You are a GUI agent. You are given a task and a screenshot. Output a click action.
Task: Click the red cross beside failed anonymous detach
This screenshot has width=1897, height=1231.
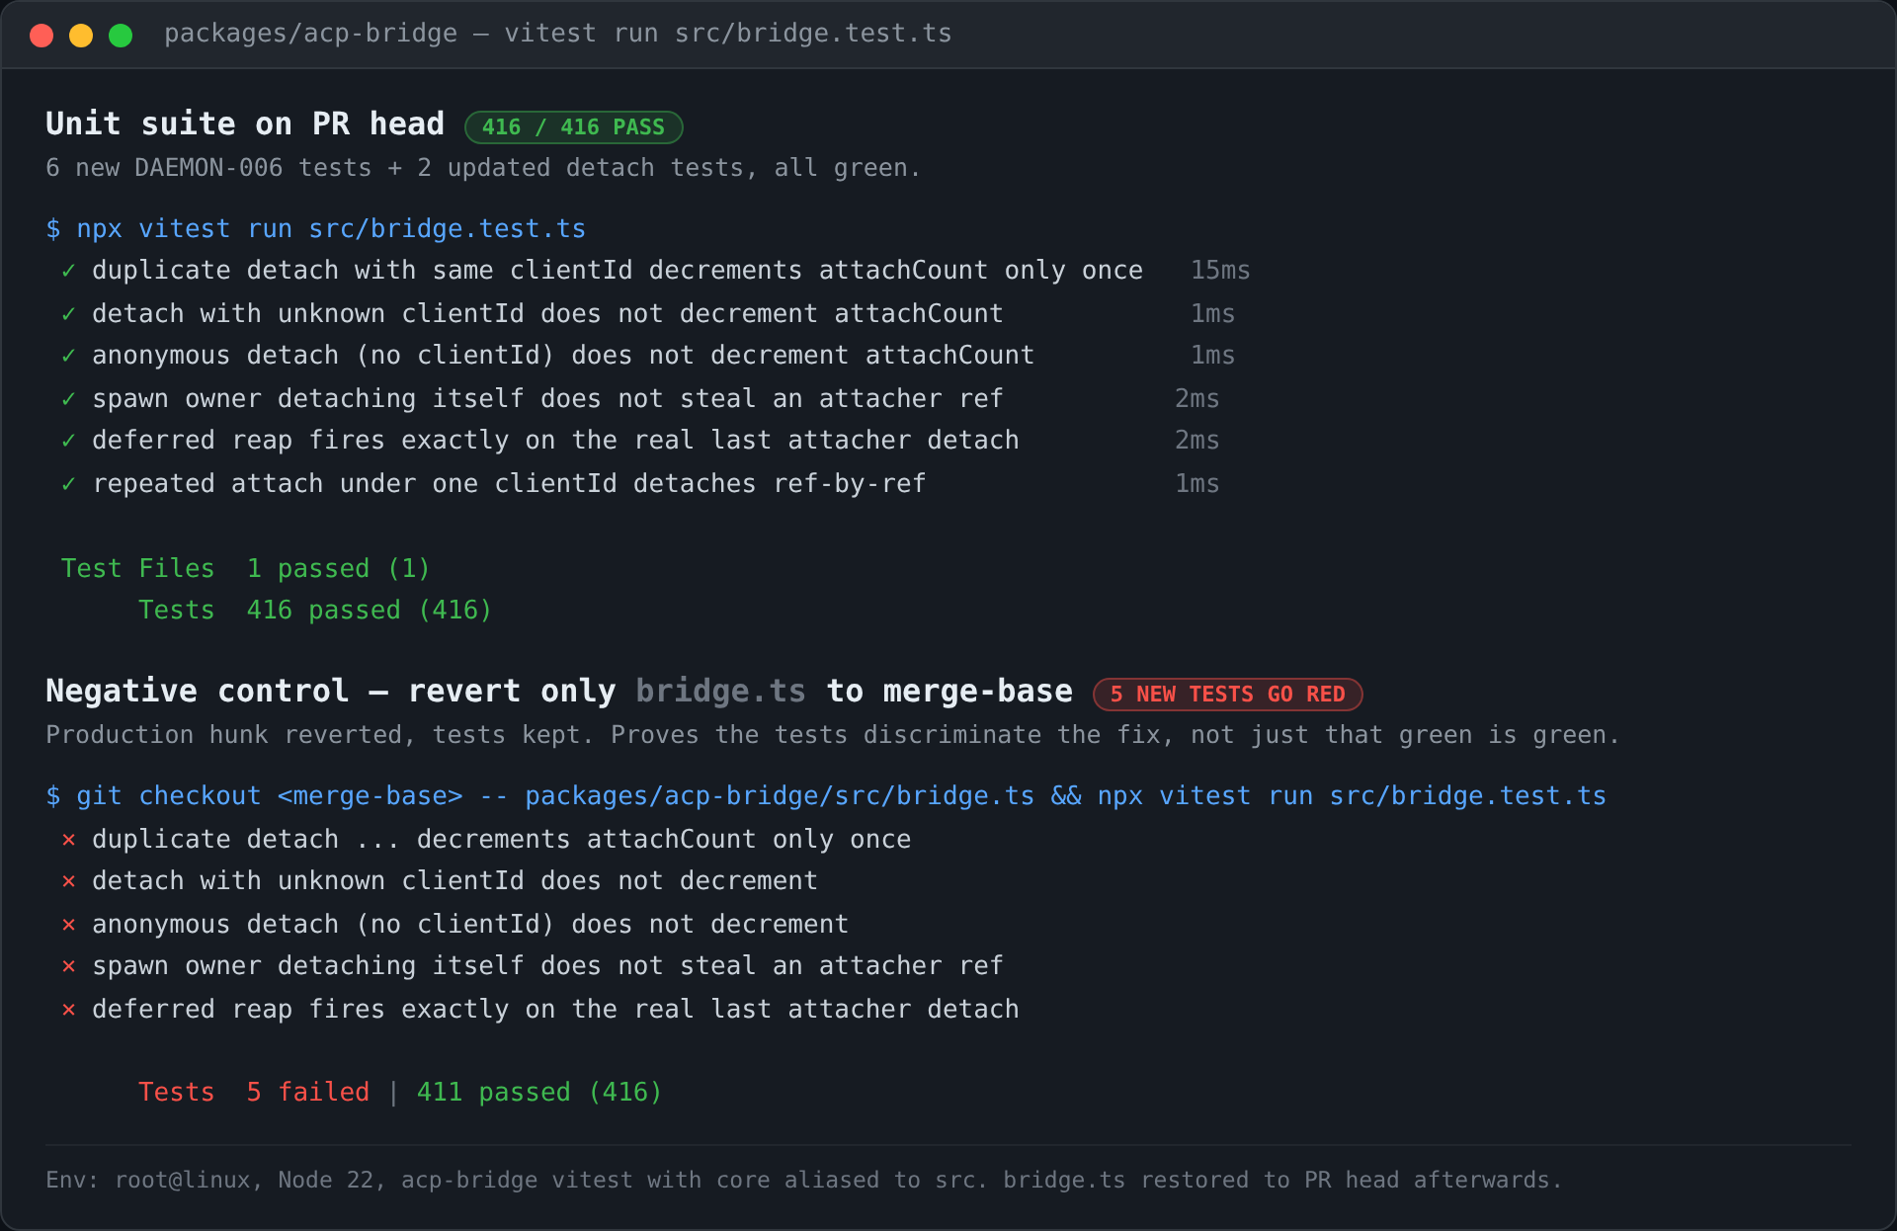pos(68,925)
